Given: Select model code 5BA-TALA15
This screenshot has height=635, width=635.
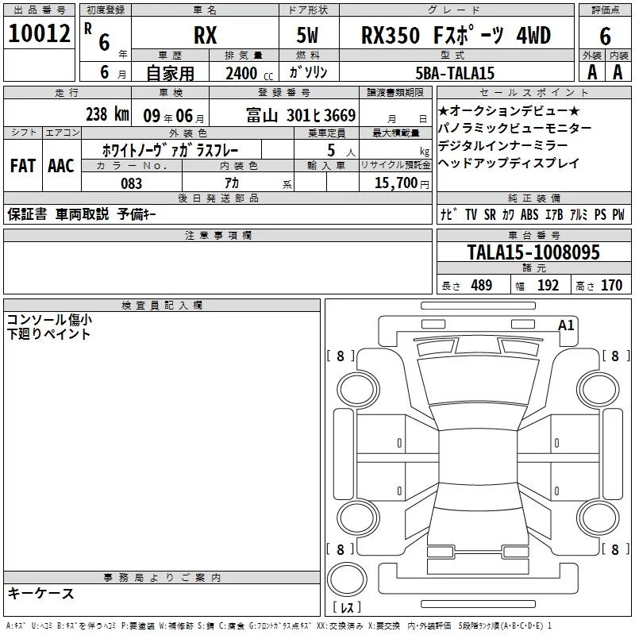Looking at the screenshot, I should (455, 73).
